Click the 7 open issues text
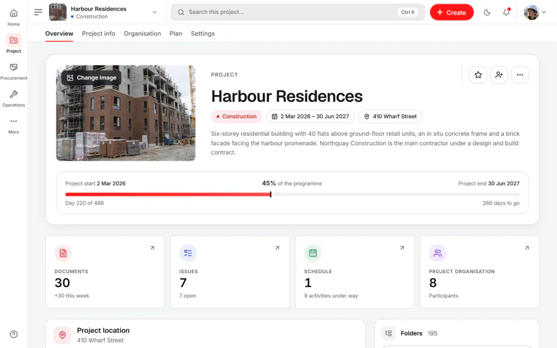Screen dimensions: 557x348 [187, 296]
